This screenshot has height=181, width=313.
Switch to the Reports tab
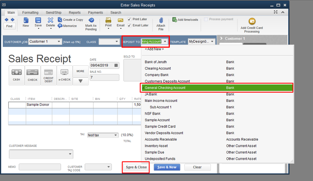(x=75, y=13)
